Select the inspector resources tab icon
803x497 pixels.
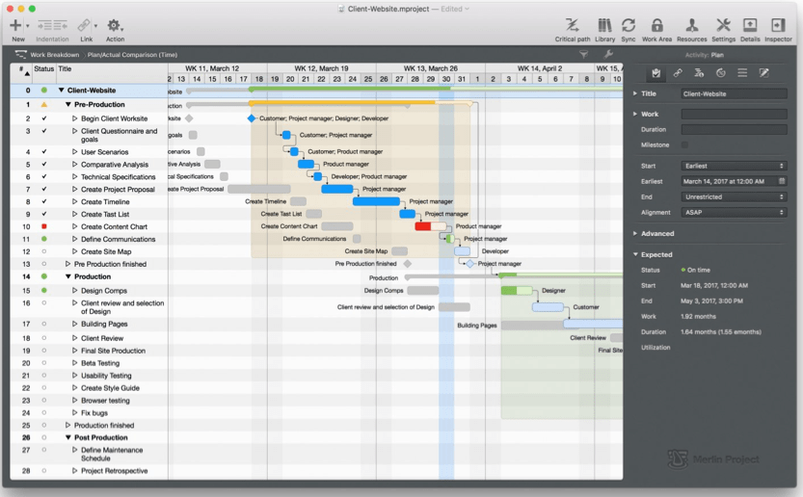click(x=699, y=73)
